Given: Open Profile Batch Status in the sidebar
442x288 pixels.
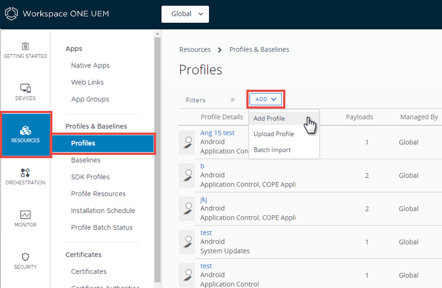Looking at the screenshot, I should [102, 228].
